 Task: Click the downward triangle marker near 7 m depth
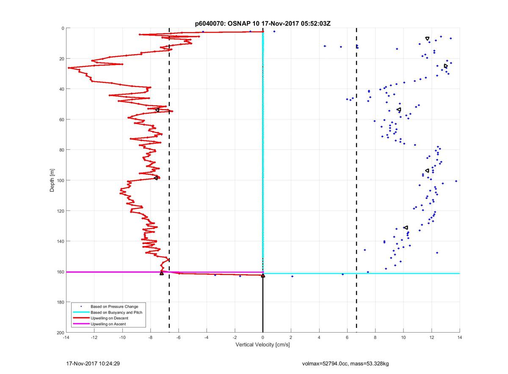click(427, 39)
